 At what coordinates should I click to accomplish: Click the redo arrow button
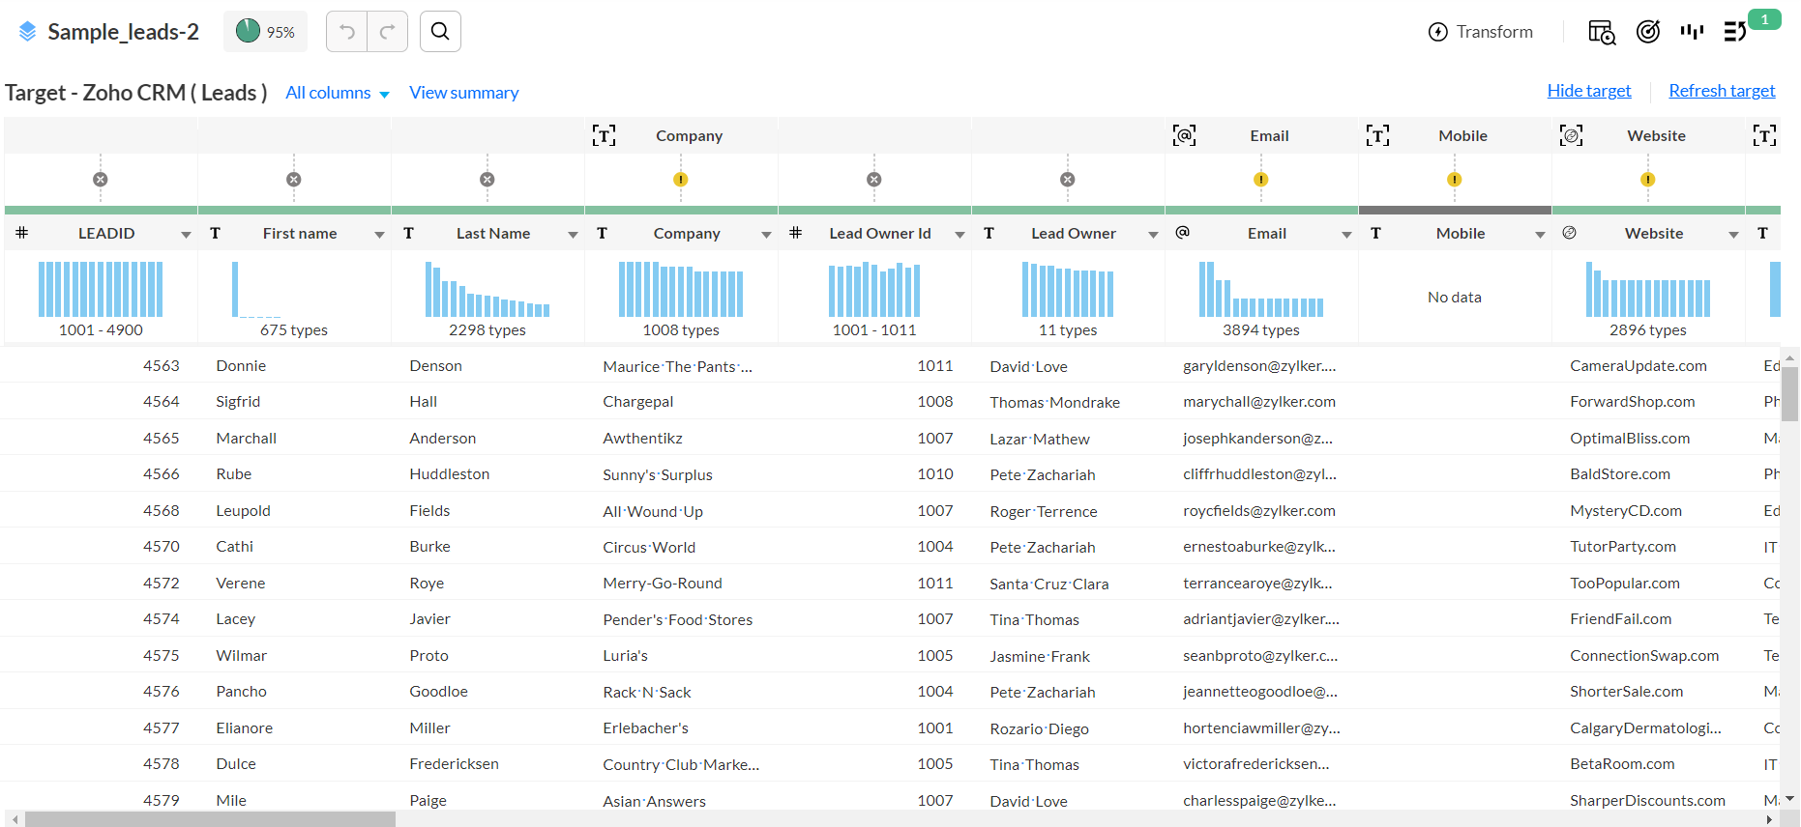pyautogui.click(x=387, y=32)
